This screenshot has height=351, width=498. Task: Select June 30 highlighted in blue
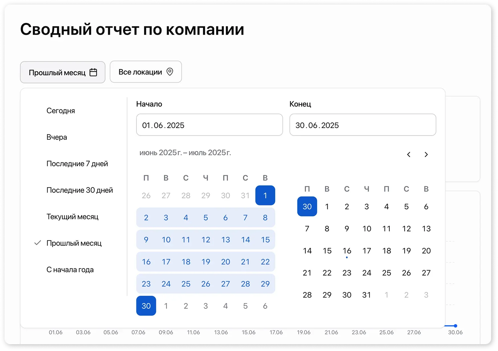point(146,306)
